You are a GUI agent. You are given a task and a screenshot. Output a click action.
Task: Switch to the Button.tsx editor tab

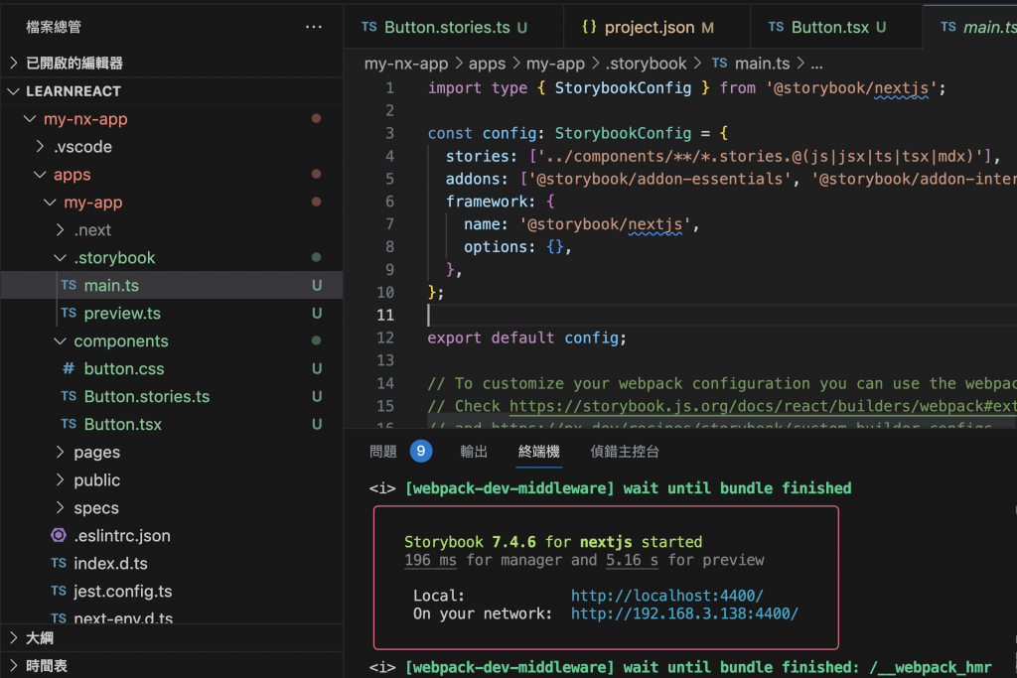point(836,27)
